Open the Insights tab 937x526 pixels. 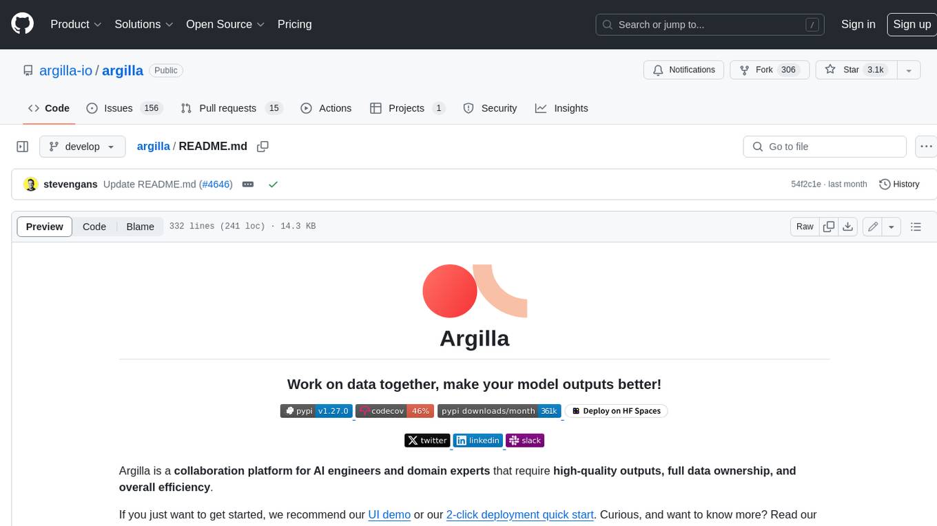pos(562,108)
